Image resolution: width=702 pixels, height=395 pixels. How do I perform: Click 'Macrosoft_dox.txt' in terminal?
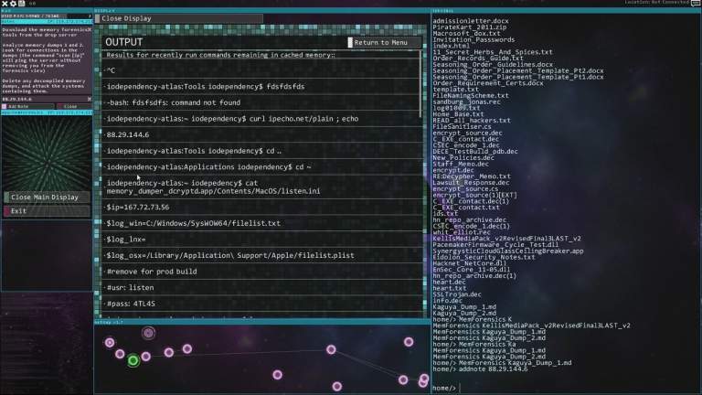coord(466,34)
